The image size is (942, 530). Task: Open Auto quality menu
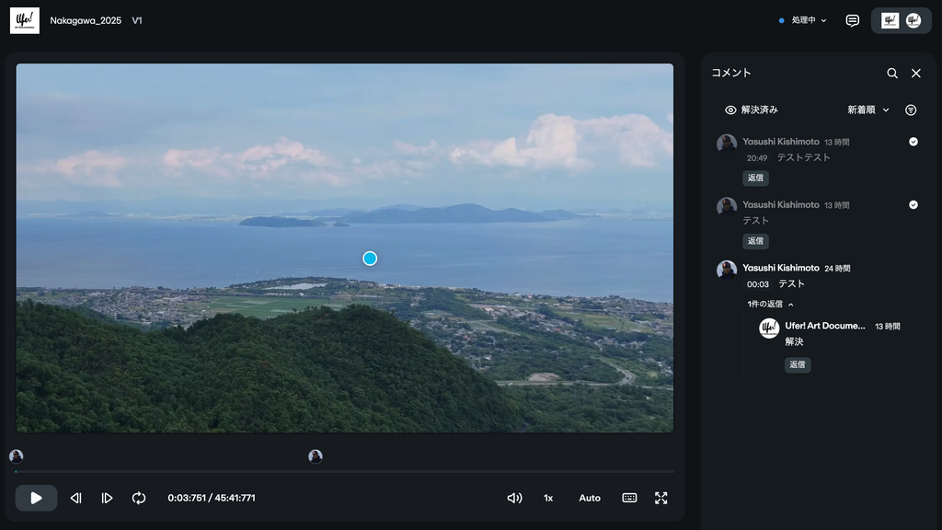coord(590,498)
